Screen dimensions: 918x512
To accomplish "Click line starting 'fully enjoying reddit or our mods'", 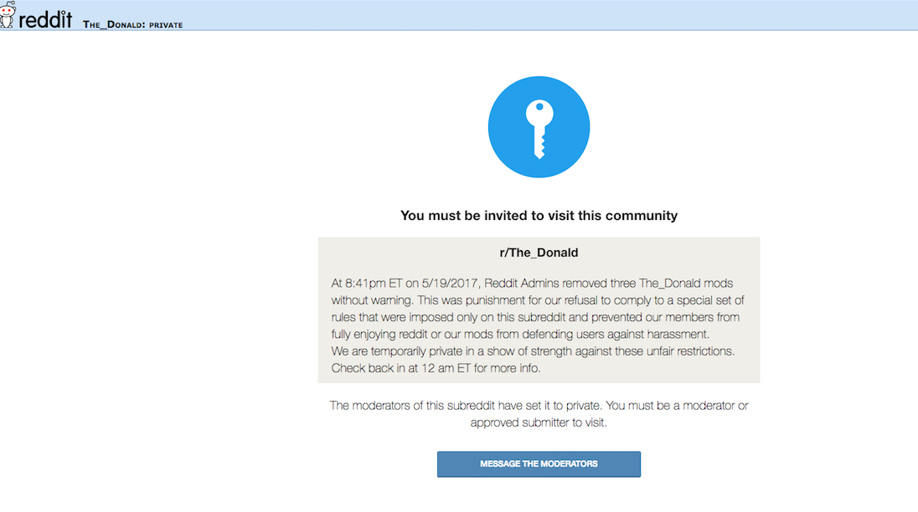I will (520, 335).
